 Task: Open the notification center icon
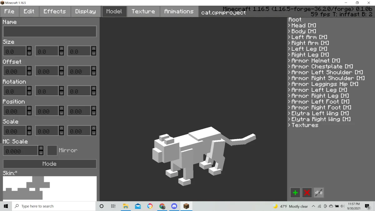coord(367,206)
